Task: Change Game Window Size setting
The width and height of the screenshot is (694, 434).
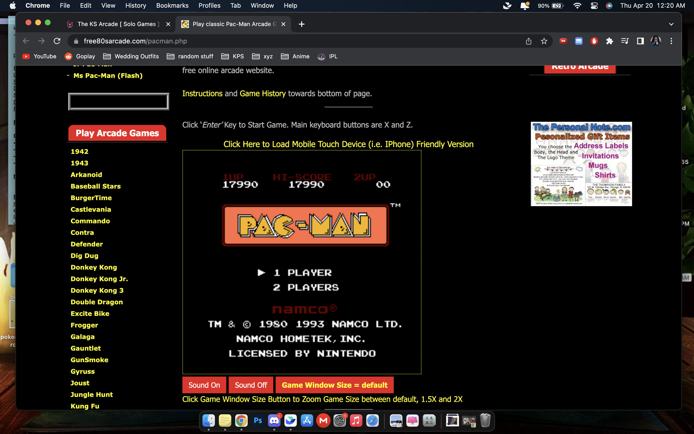Action: click(x=335, y=385)
